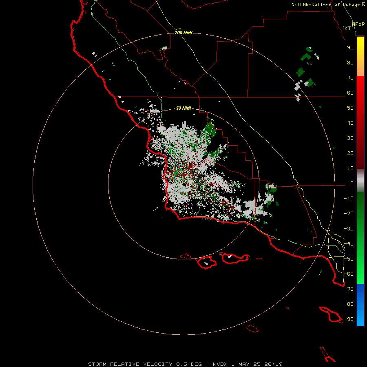Click the 100 NMI range ring label

183,33
